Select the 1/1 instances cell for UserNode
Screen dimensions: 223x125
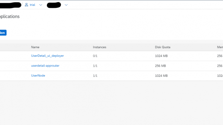pos(95,76)
